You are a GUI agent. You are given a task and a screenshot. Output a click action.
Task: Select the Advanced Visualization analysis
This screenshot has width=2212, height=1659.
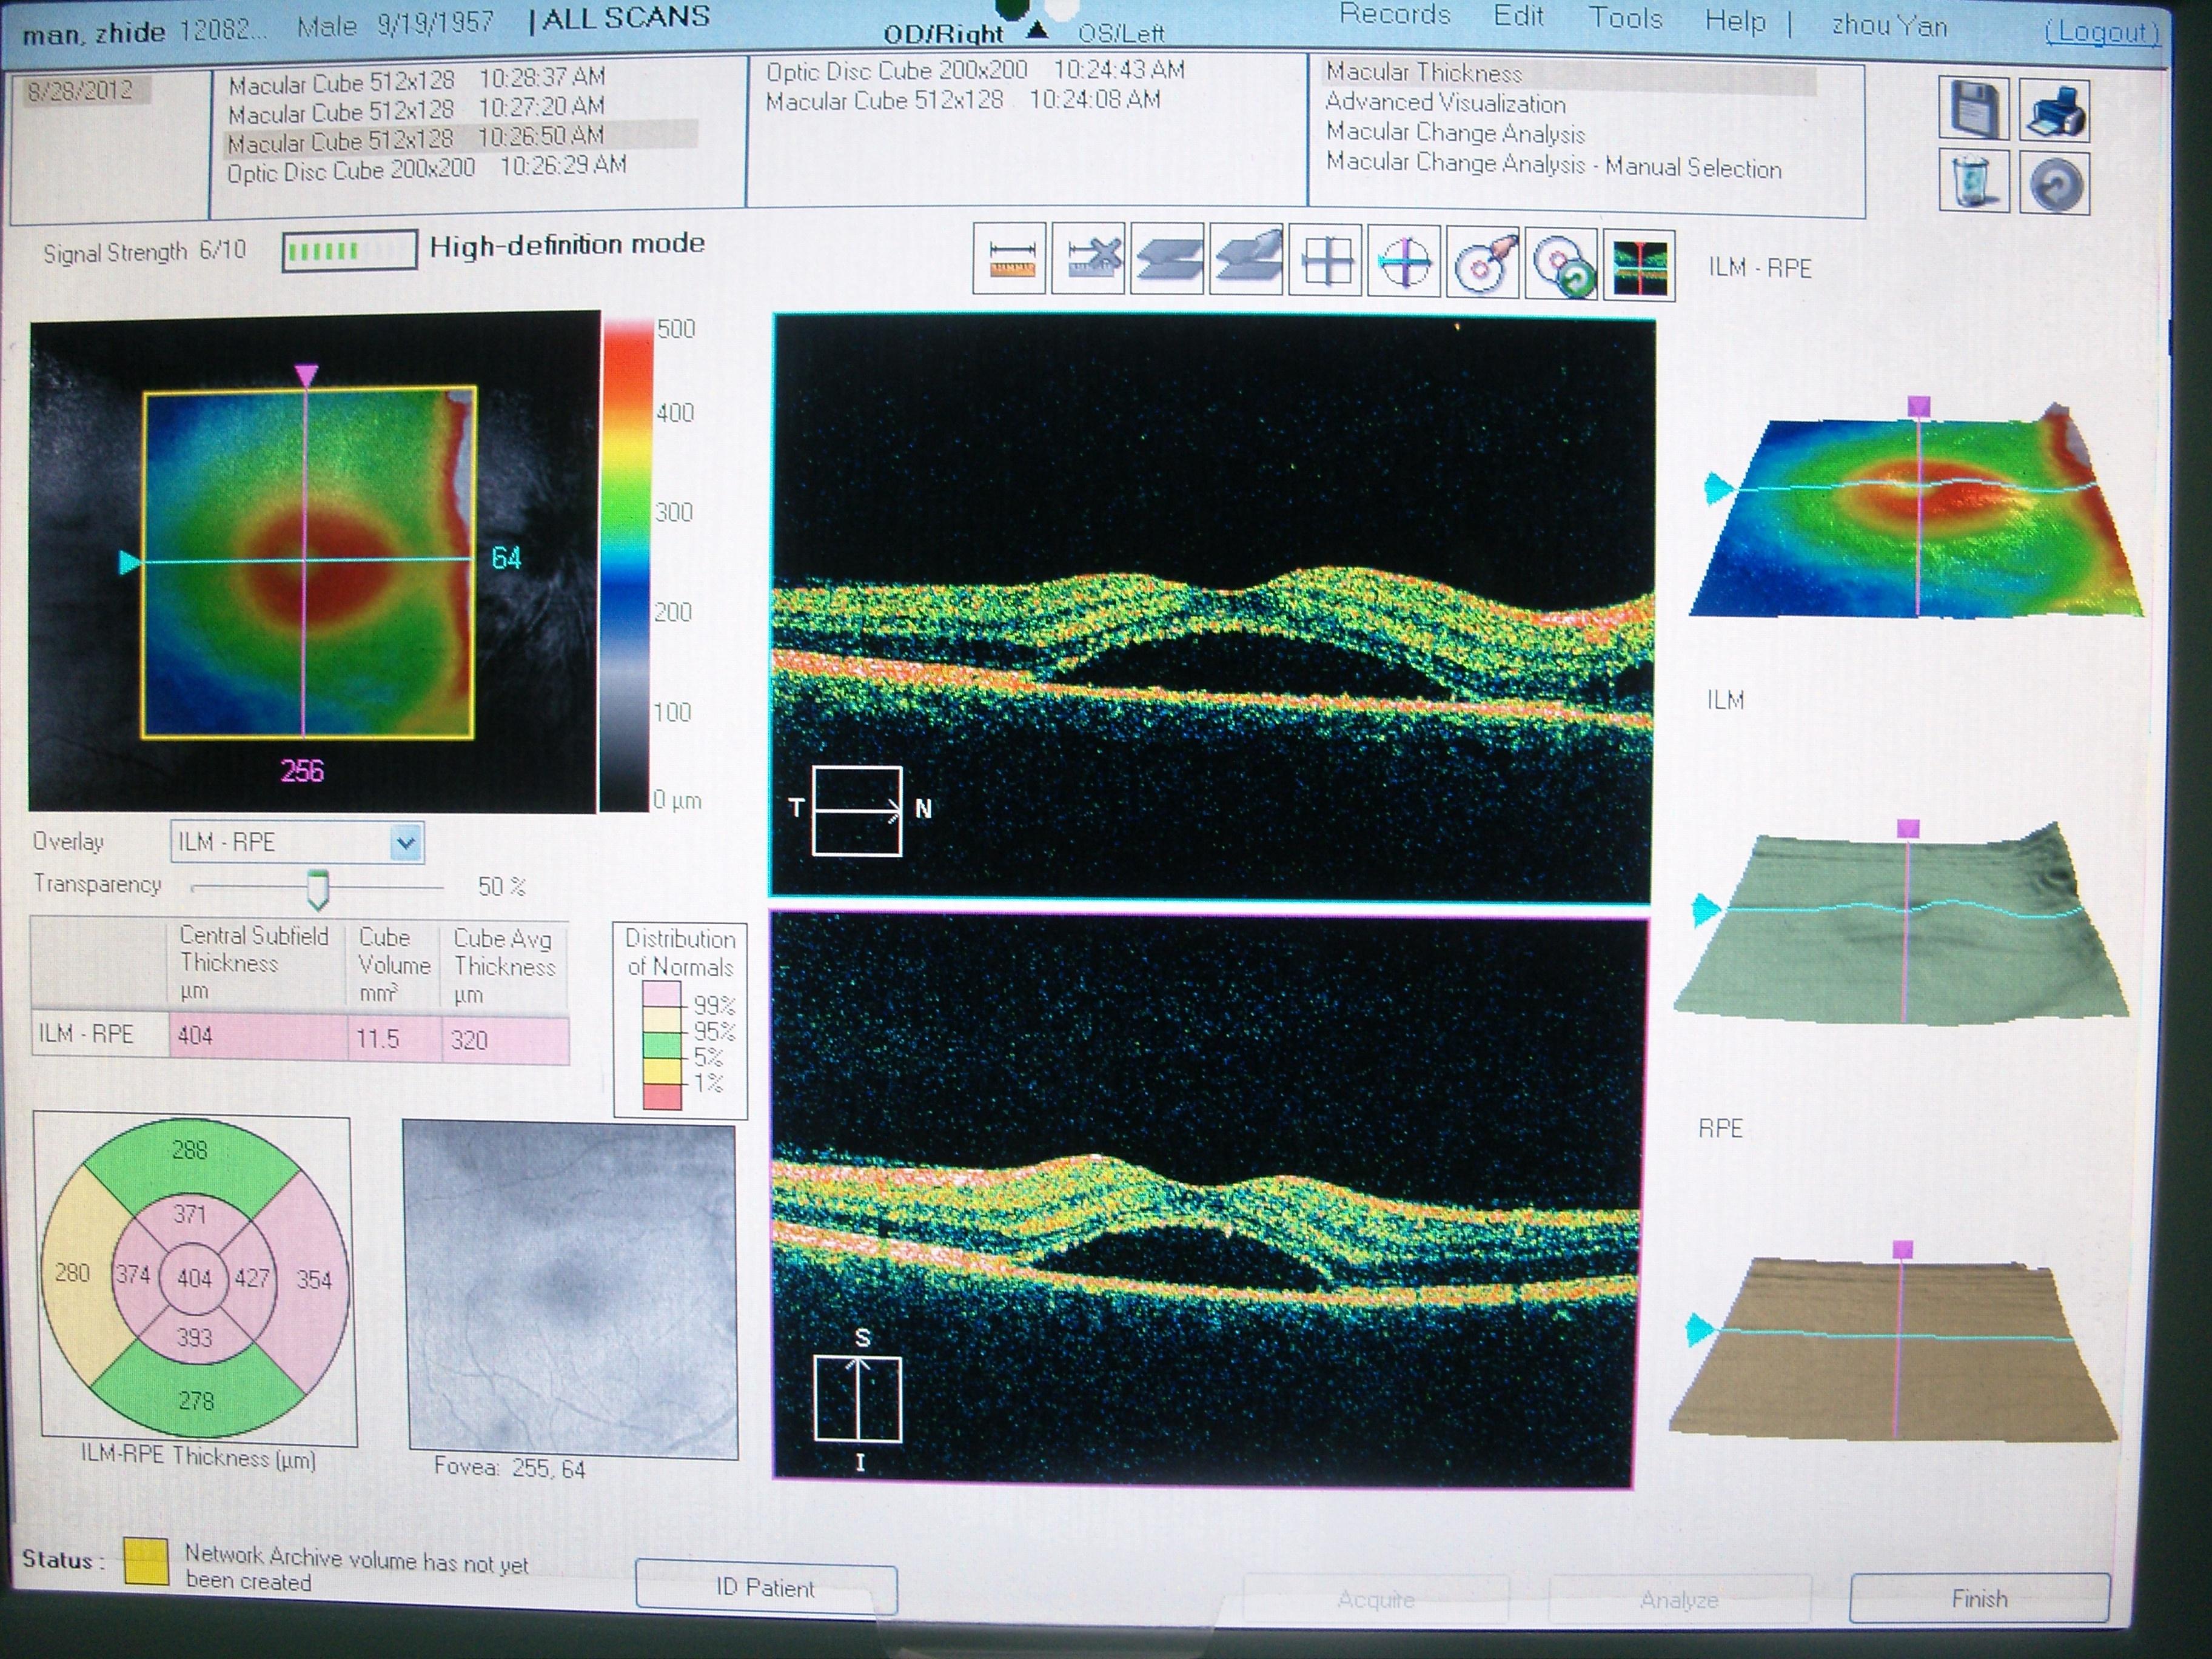1446,103
